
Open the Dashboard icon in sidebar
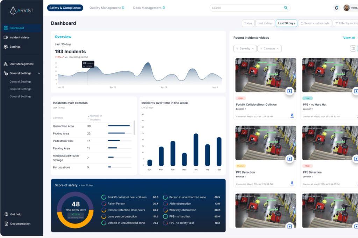tap(6, 28)
